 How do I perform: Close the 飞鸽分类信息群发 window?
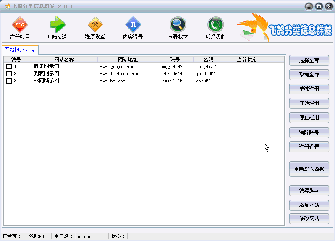pos(329,7)
